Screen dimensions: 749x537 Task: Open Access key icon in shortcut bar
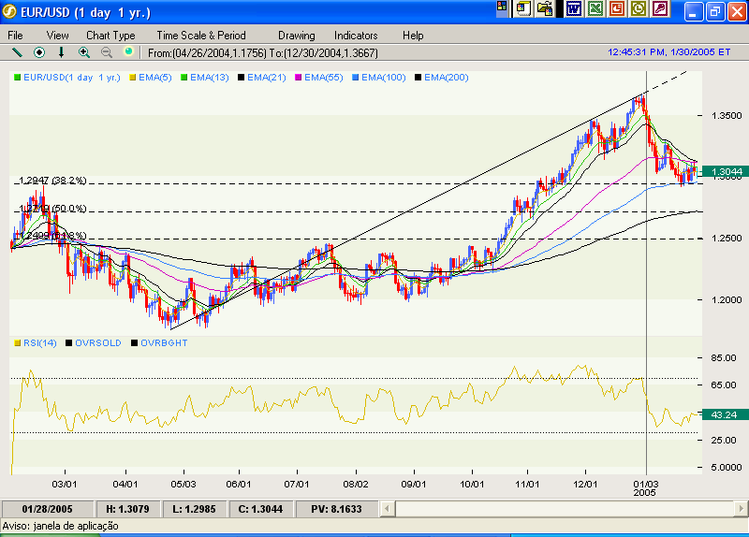[660, 8]
